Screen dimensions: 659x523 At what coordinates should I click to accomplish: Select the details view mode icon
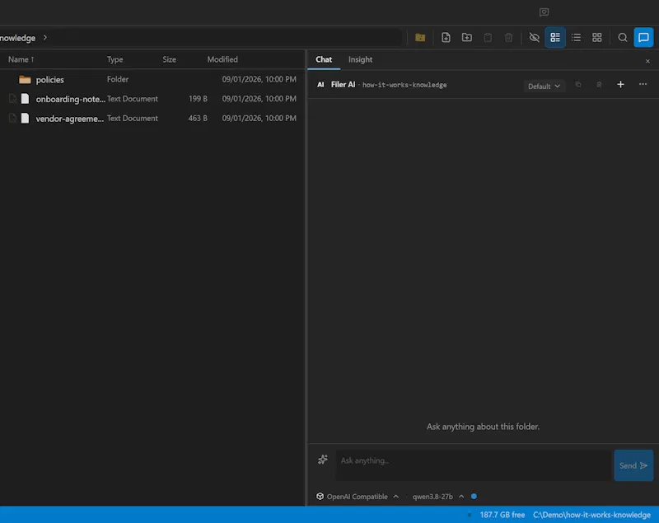tap(555, 37)
